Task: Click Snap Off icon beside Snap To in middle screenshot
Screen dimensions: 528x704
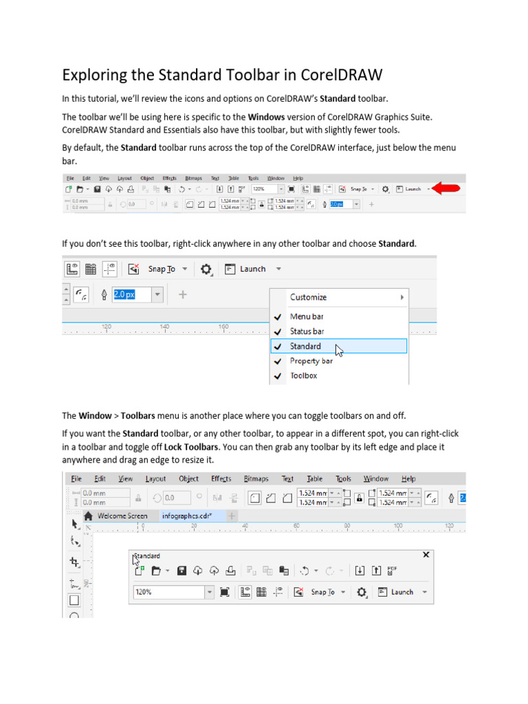Action: 133,269
